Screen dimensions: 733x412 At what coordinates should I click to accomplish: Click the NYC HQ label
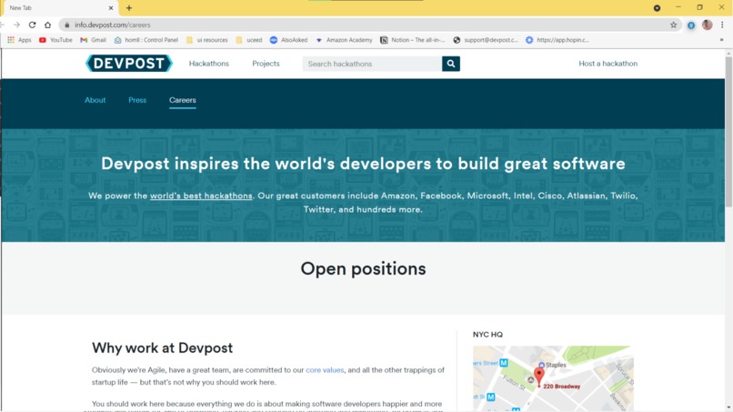[487, 335]
